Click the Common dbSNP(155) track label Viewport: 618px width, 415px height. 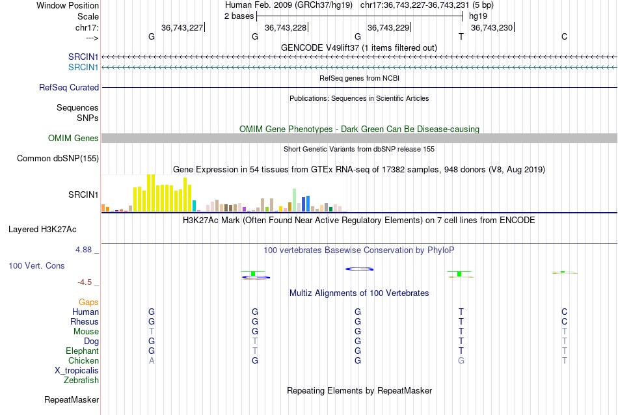pos(57,159)
